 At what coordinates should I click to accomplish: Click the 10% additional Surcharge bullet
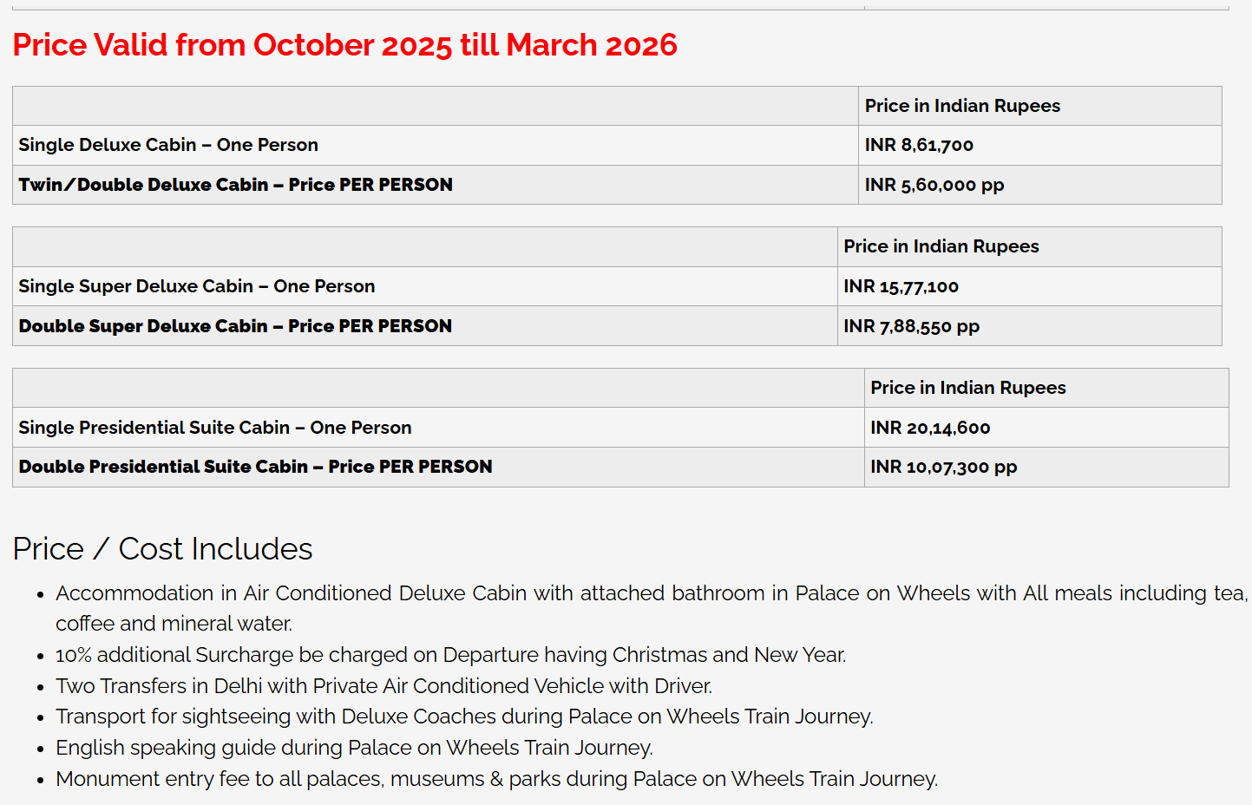click(451, 655)
